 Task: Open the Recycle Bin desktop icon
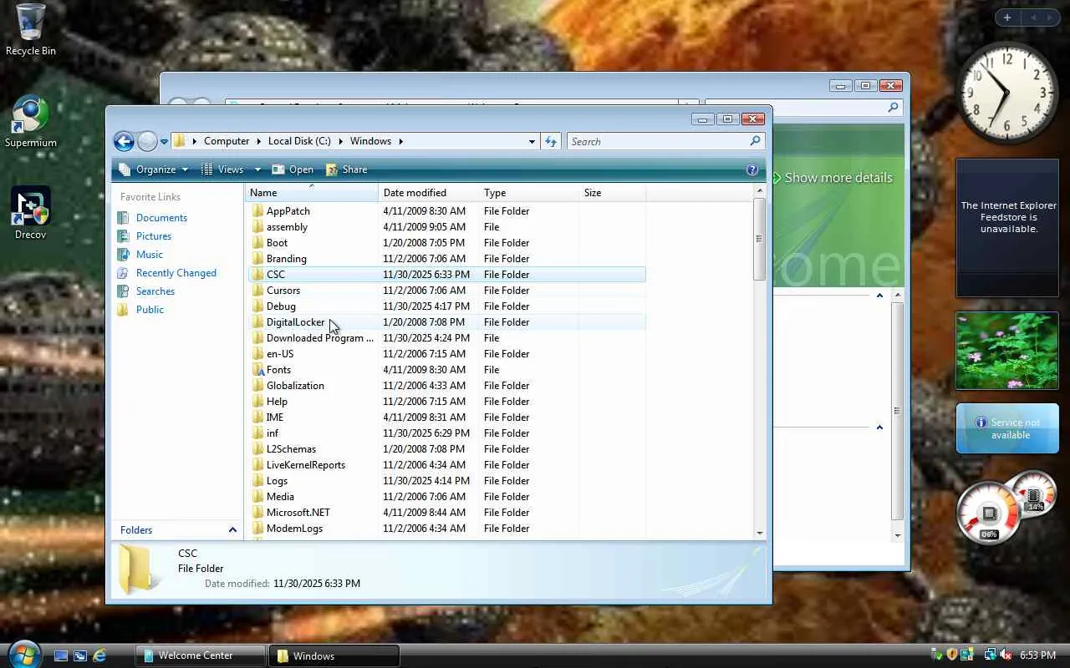click(x=31, y=30)
